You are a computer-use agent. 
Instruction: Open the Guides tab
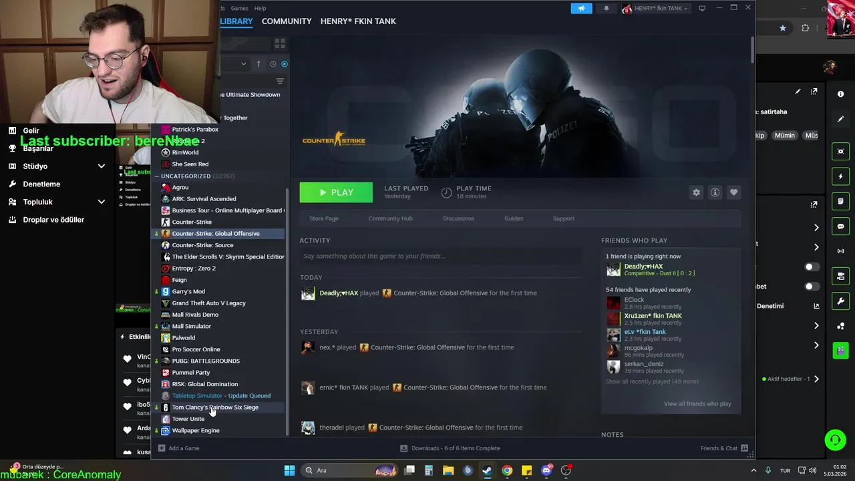click(514, 218)
